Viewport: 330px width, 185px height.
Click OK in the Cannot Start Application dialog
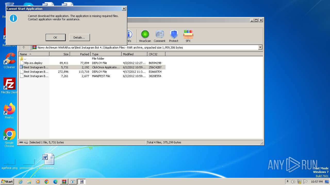pyautogui.click(x=55, y=38)
